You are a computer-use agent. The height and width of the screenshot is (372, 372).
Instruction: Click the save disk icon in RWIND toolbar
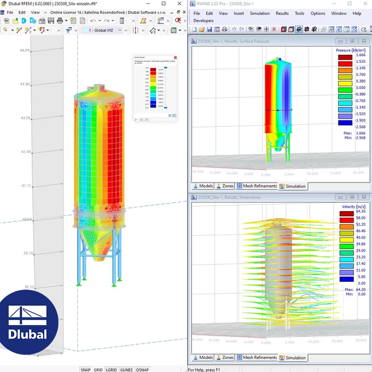pos(209,30)
